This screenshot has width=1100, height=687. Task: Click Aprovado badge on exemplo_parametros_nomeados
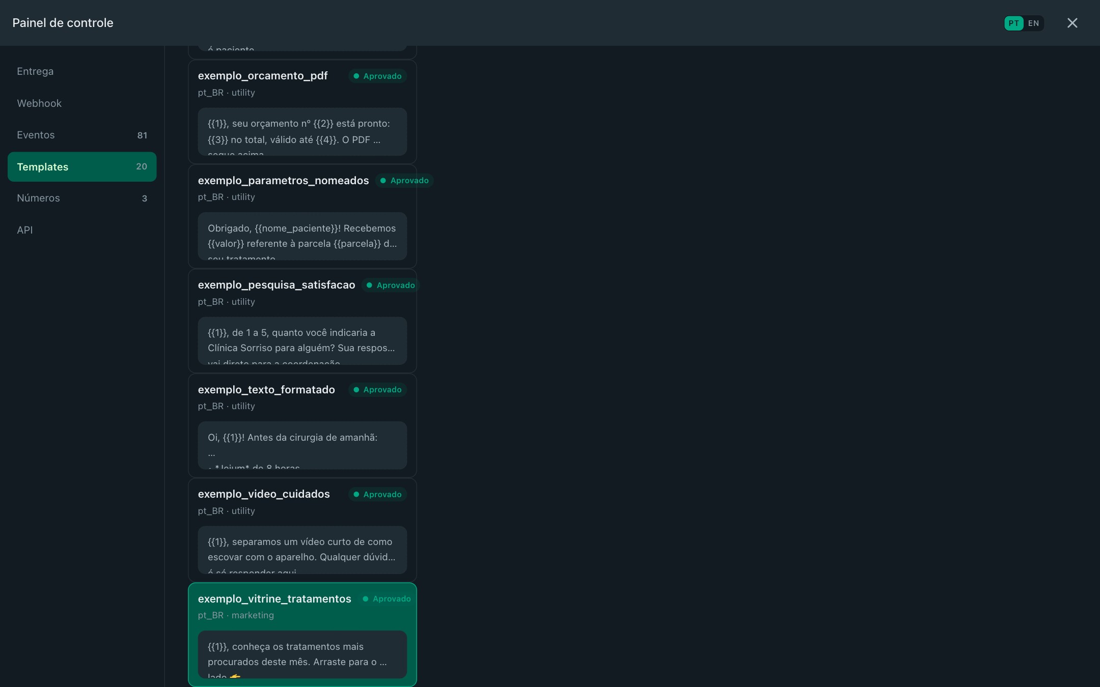[x=404, y=181]
